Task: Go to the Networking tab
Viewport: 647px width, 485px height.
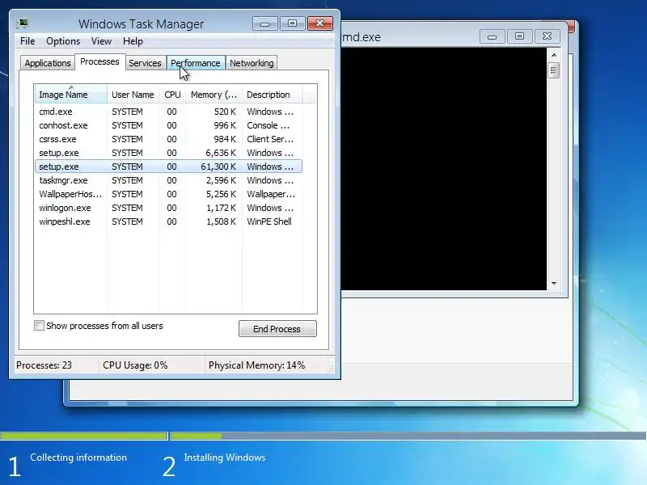Action: pyautogui.click(x=252, y=63)
